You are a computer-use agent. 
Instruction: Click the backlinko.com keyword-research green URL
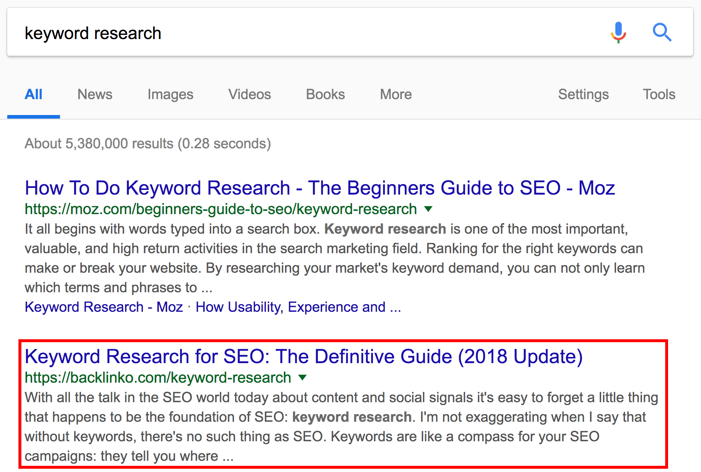point(158,378)
